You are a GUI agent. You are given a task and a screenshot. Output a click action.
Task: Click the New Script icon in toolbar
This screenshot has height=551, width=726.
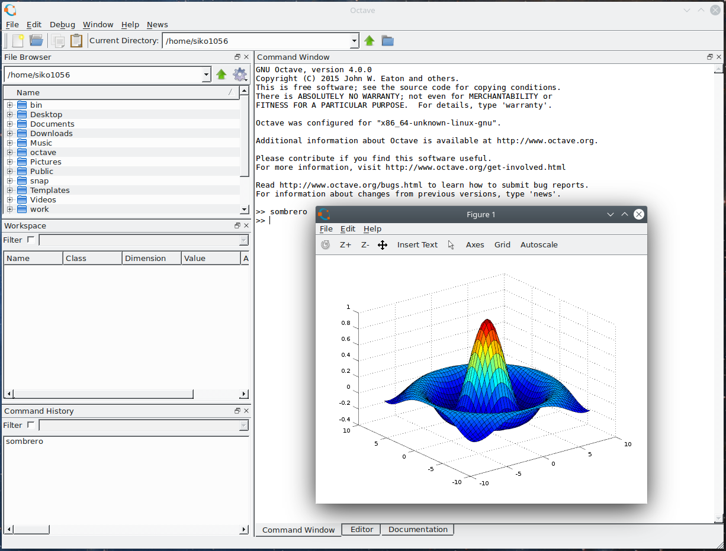pos(18,41)
